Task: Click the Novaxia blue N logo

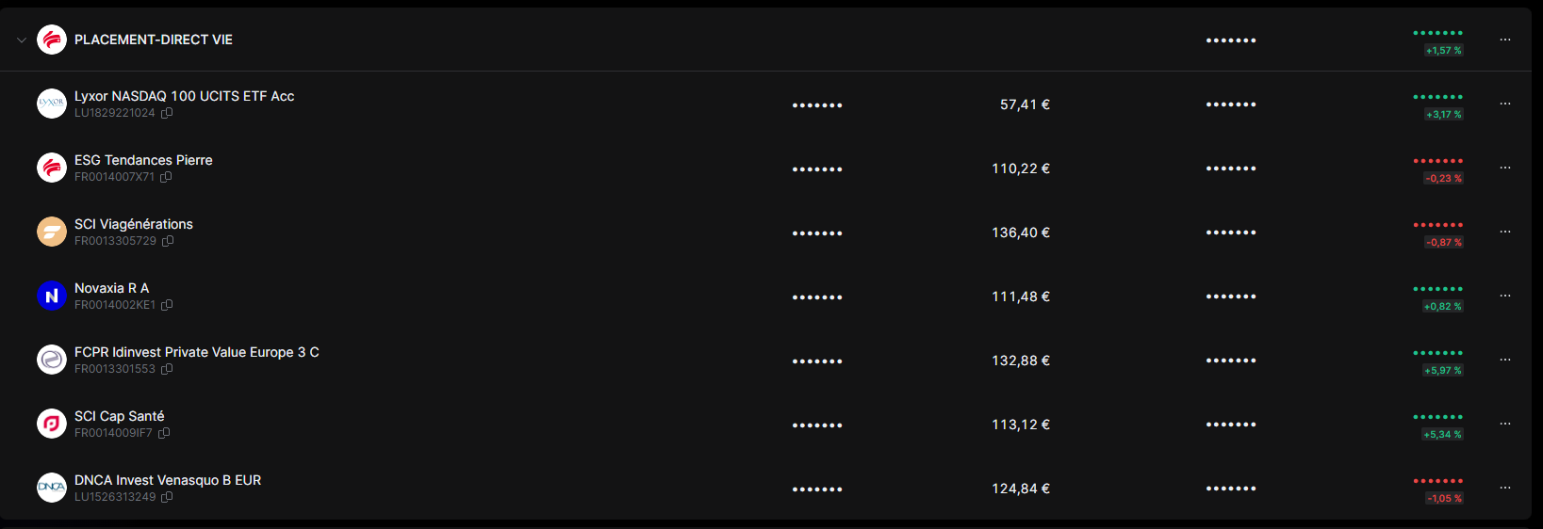Action: coord(52,296)
